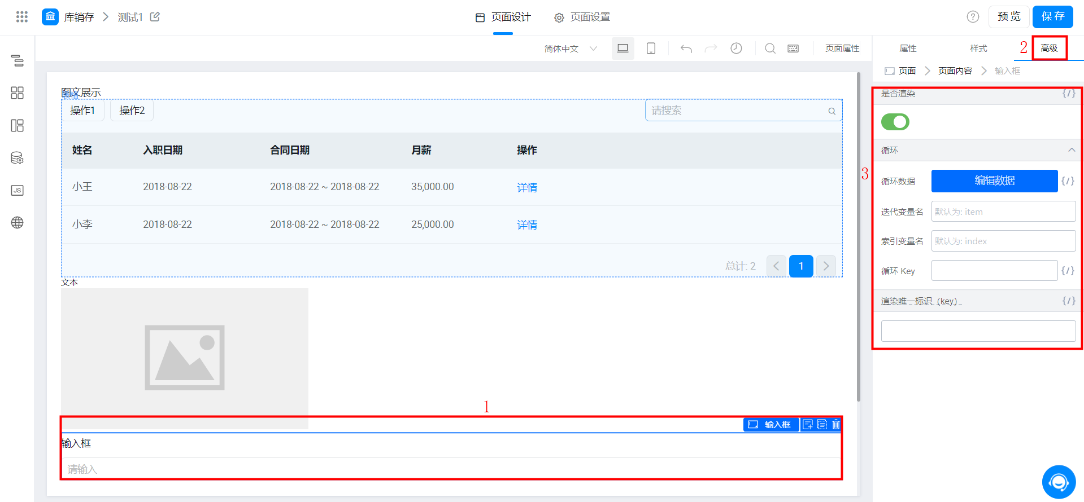
Task: Click the 请输入 canvas input box
Action: 451,469
